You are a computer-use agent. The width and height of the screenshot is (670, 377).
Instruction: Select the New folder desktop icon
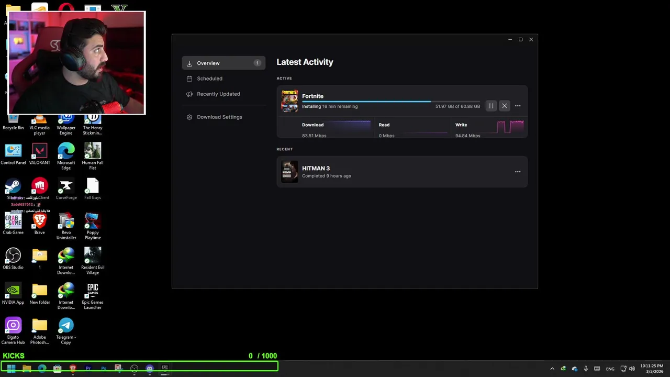(39, 294)
